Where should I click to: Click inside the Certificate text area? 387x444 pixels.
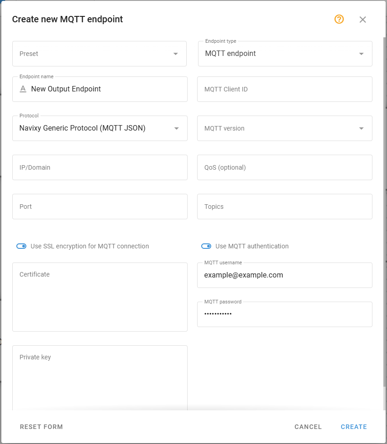pyautogui.click(x=99, y=297)
